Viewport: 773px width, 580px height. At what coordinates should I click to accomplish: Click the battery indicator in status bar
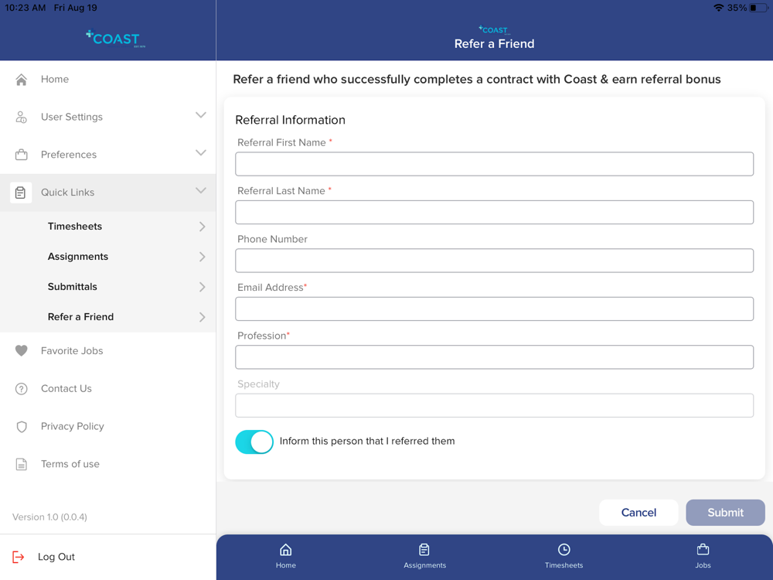pyautogui.click(x=759, y=8)
